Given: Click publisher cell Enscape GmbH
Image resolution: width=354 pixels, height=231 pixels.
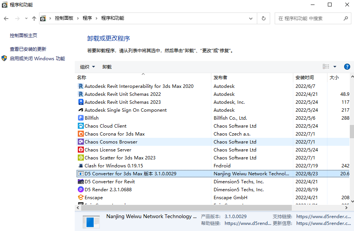Looking at the screenshot, I should pos(230,197).
